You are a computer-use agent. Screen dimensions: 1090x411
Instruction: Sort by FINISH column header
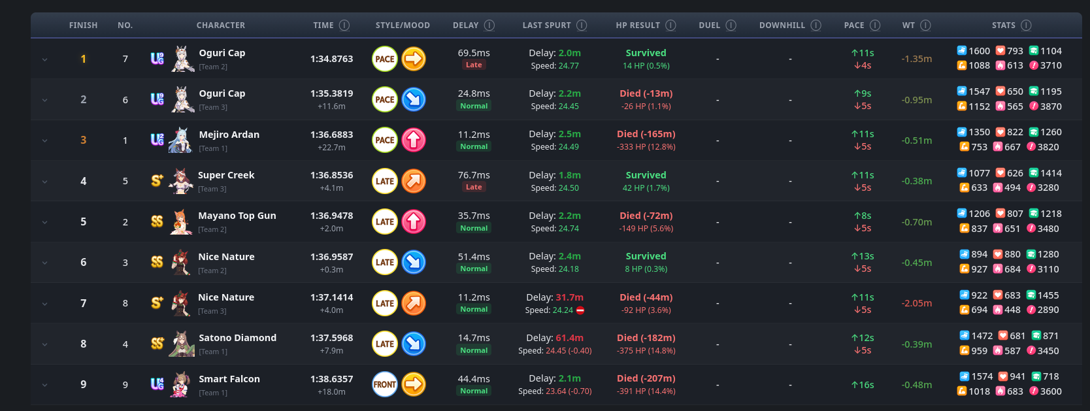83,25
